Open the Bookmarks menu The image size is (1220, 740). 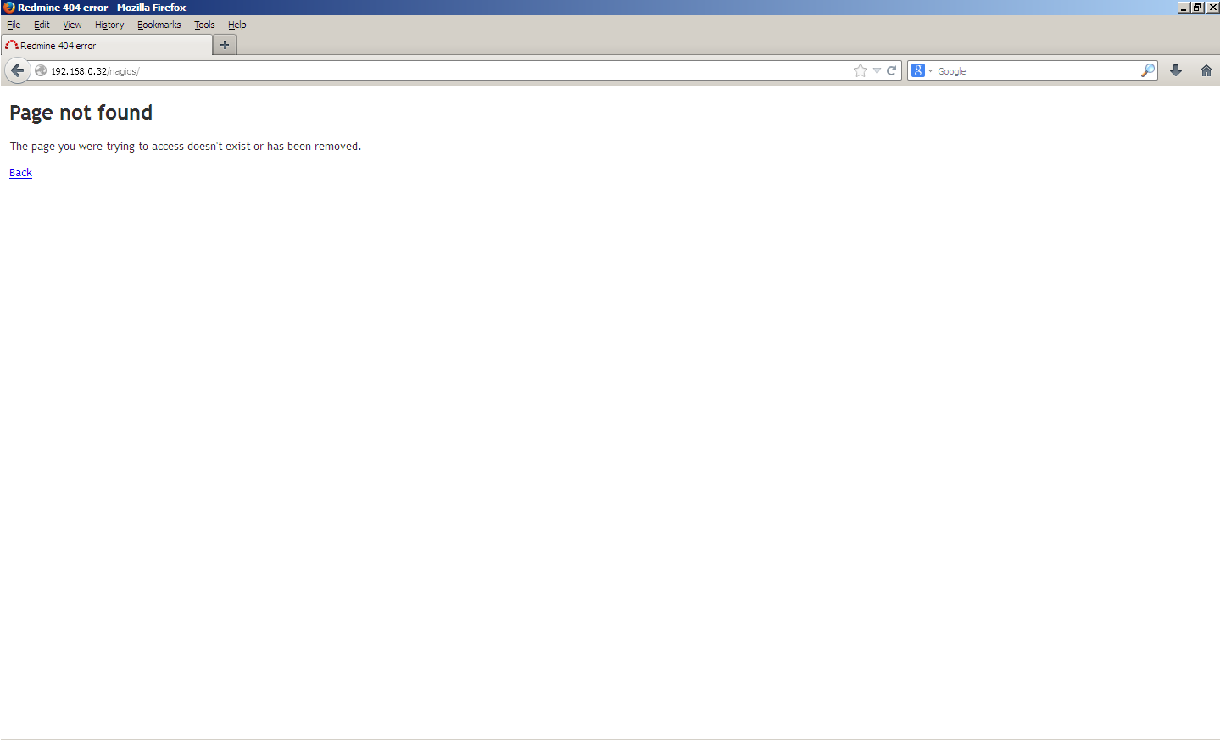(159, 25)
